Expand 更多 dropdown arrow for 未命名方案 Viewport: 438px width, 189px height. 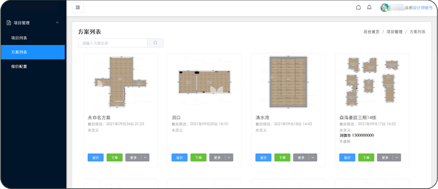(145, 158)
